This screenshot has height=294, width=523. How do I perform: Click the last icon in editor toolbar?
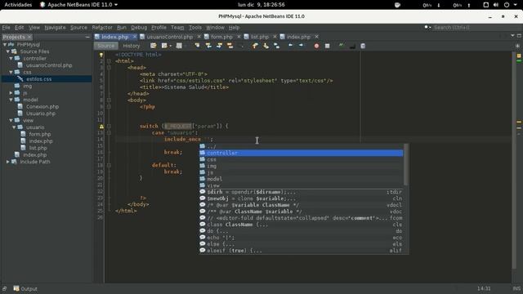(363, 46)
